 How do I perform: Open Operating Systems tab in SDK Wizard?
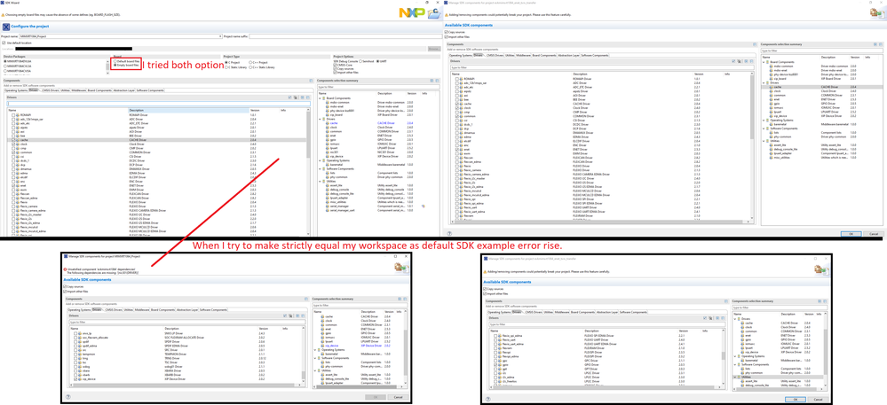pyautogui.click(x=16, y=90)
